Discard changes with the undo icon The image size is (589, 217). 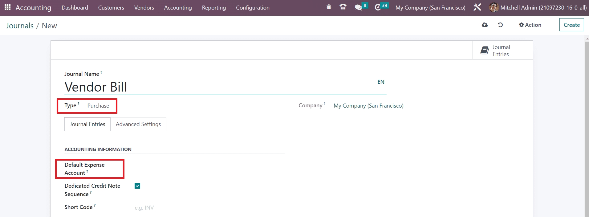(x=500, y=25)
